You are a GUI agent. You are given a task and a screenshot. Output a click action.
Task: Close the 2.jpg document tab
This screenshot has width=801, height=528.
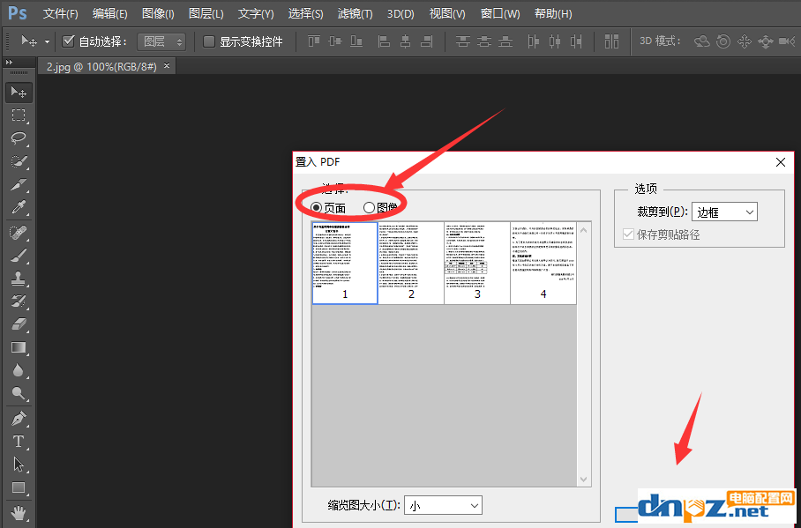(x=167, y=66)
